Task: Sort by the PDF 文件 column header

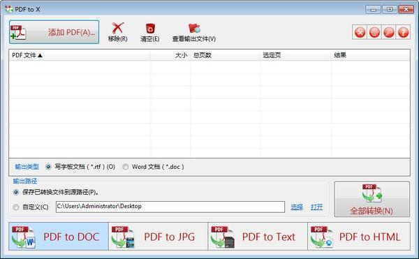Action: click(x=80, y=55)
